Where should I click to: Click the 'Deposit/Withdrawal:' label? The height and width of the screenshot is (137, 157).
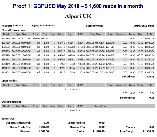pyautogui.click(x=18, y=123)
